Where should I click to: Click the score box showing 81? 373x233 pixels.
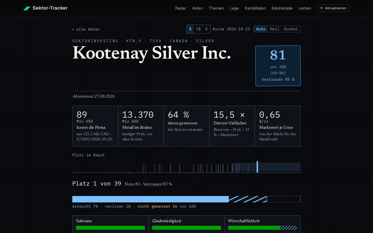pos(278,66)
